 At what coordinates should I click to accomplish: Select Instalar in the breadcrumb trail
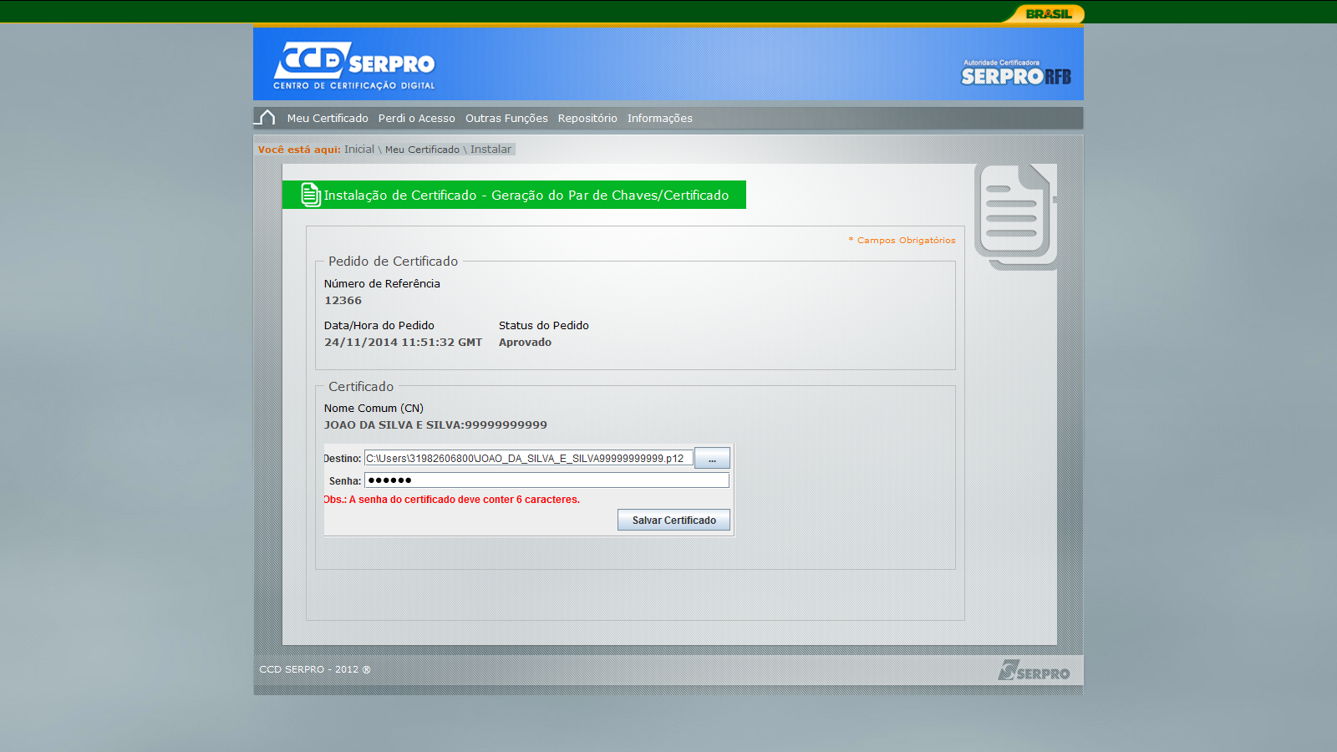click(491, 150)
